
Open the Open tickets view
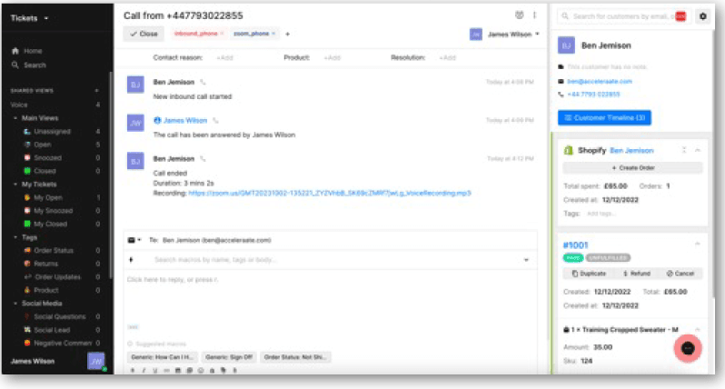(x=42, y=145)
